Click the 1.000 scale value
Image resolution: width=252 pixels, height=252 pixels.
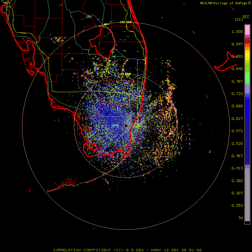click(x=237, y=31)
